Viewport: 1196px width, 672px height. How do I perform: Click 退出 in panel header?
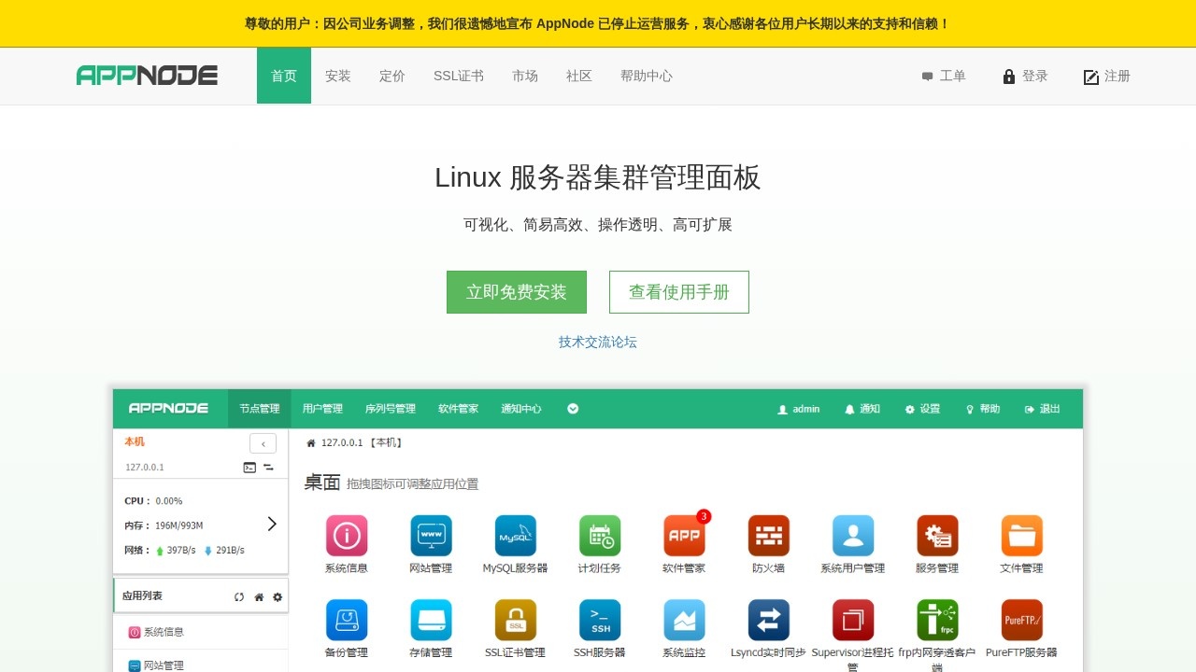(x=1043, y=409)
